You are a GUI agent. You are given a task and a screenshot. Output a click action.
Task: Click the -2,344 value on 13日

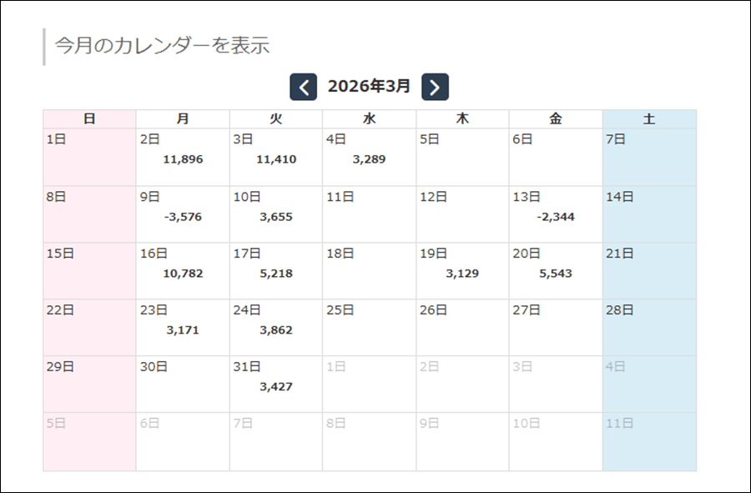pos(556,217)
